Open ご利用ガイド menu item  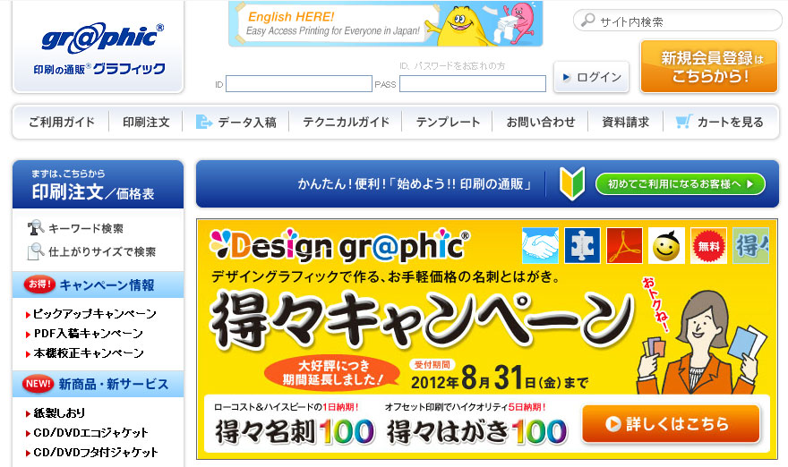point(61,122)
